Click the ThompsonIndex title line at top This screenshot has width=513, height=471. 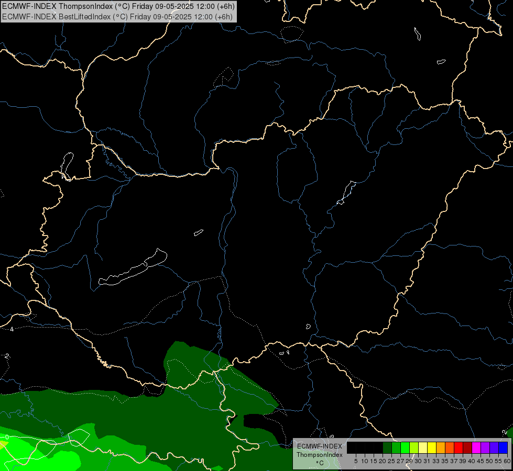(118, 6)
